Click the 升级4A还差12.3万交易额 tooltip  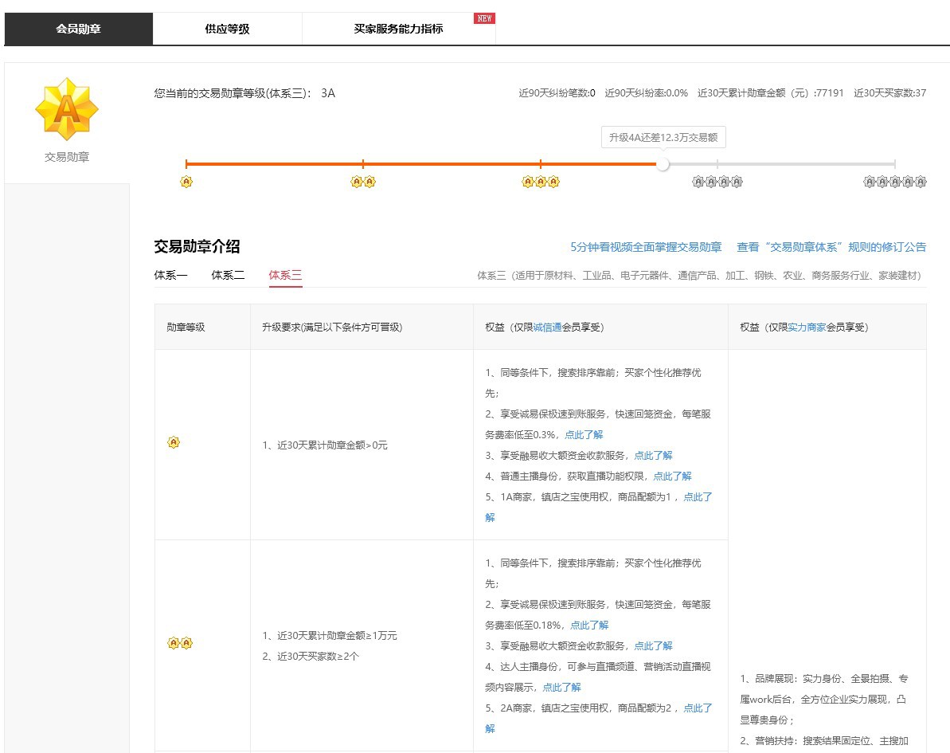tap(663, 137)
